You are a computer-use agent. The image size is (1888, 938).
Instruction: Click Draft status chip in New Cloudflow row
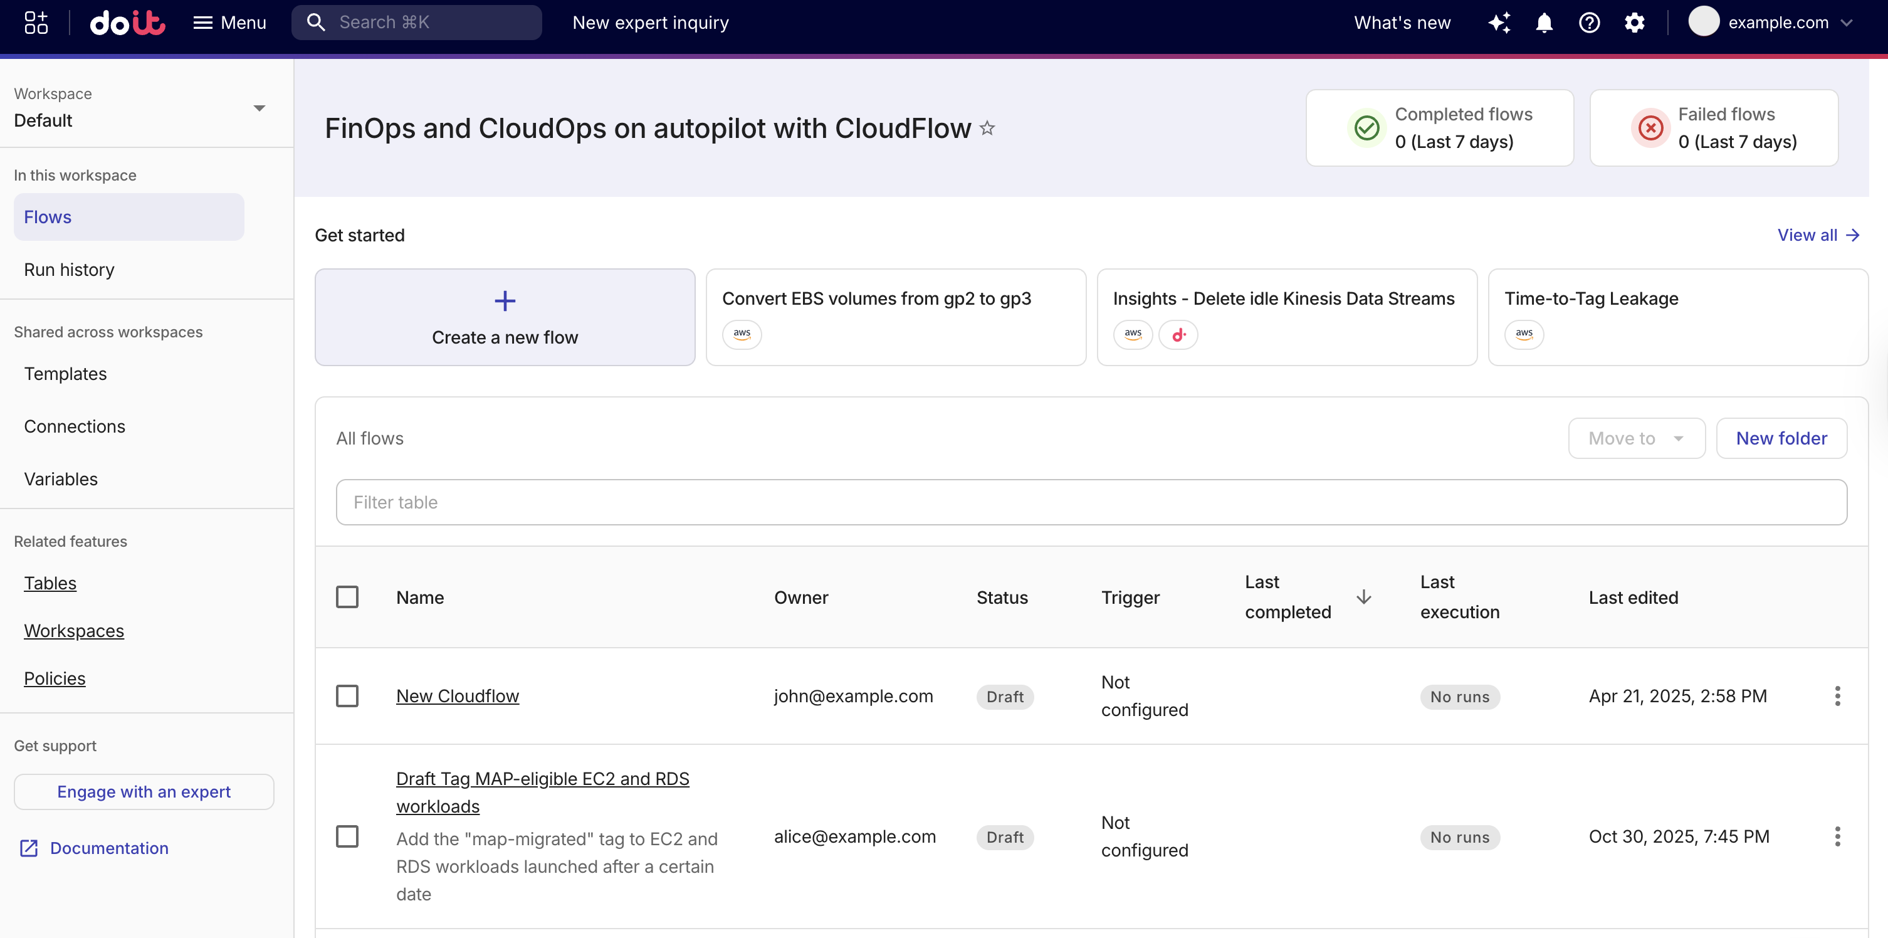coord(1005,697)
